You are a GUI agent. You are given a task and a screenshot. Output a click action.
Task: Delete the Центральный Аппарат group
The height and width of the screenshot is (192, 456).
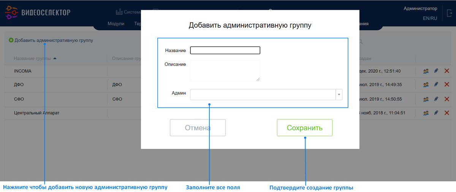[446, 113]
